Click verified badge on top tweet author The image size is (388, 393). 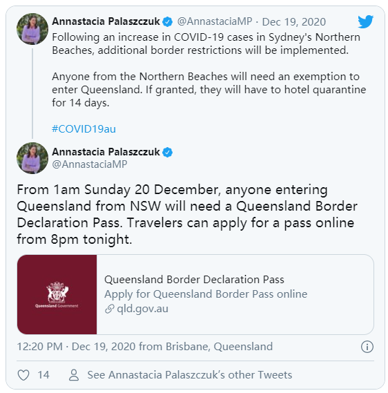click(x=167, y=22)
